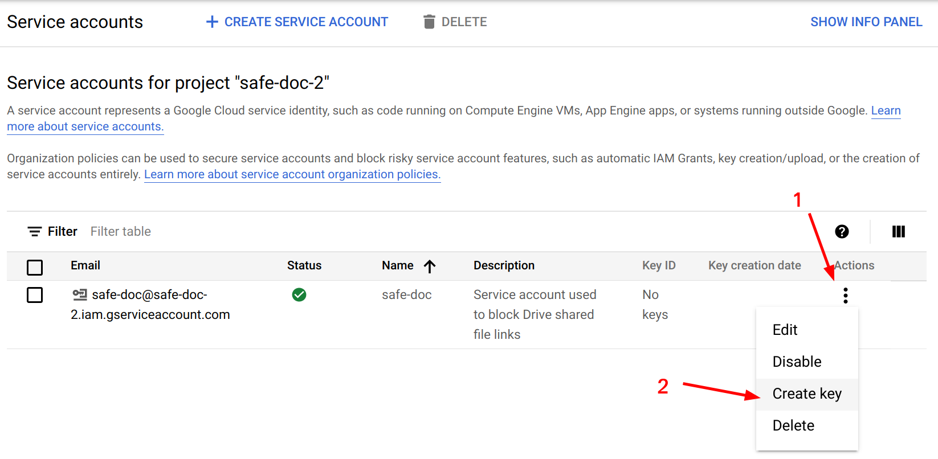Open the three-dot actions menu for safe-doc
This screenshot has height=459, width=938.
coord(845,295)
